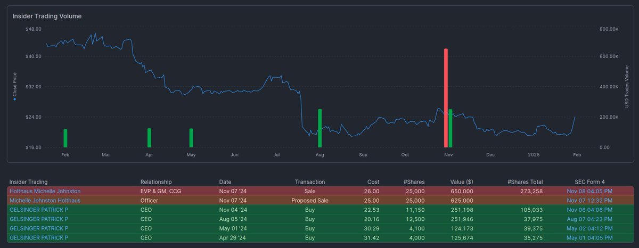Click the 105,033 shares total cell
Image resolution: width=639 pixels, height=248 pixels.
pos(531,210)
